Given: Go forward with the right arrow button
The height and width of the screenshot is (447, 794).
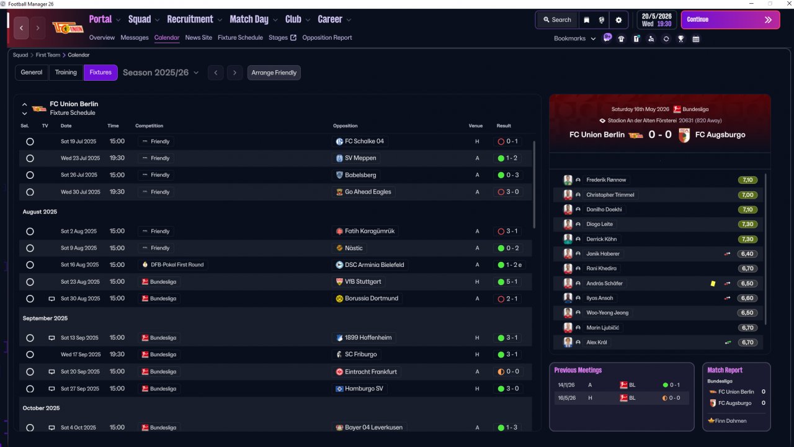Looking at the screenshot, I should pos(38,28).
